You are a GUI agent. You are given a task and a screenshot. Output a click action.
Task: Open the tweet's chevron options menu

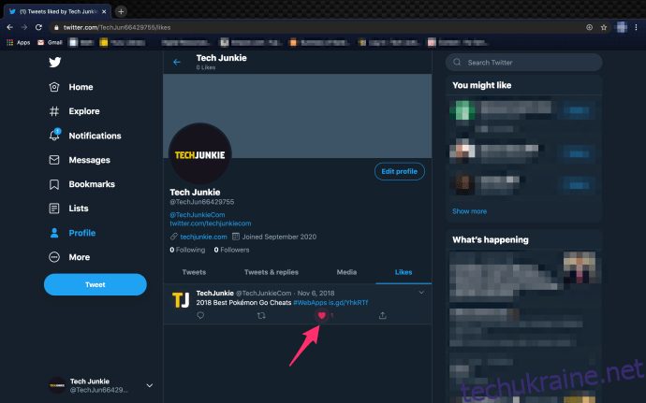[x=421, y=293]
